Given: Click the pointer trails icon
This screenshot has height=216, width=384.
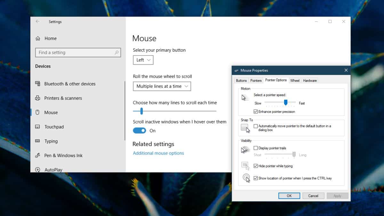Looking at the screenshot, I should point(245,149).
